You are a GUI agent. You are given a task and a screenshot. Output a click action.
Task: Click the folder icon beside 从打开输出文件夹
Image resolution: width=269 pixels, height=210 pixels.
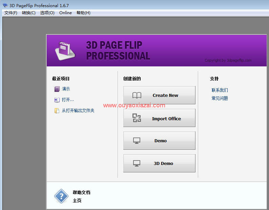pyautogui.click(x=57, y=111)
